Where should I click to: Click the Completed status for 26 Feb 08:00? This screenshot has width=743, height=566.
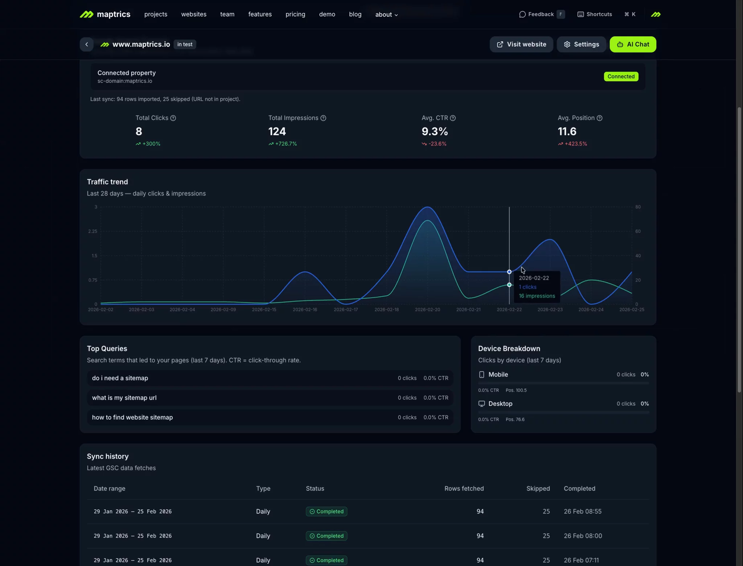(x=327, y=536)
